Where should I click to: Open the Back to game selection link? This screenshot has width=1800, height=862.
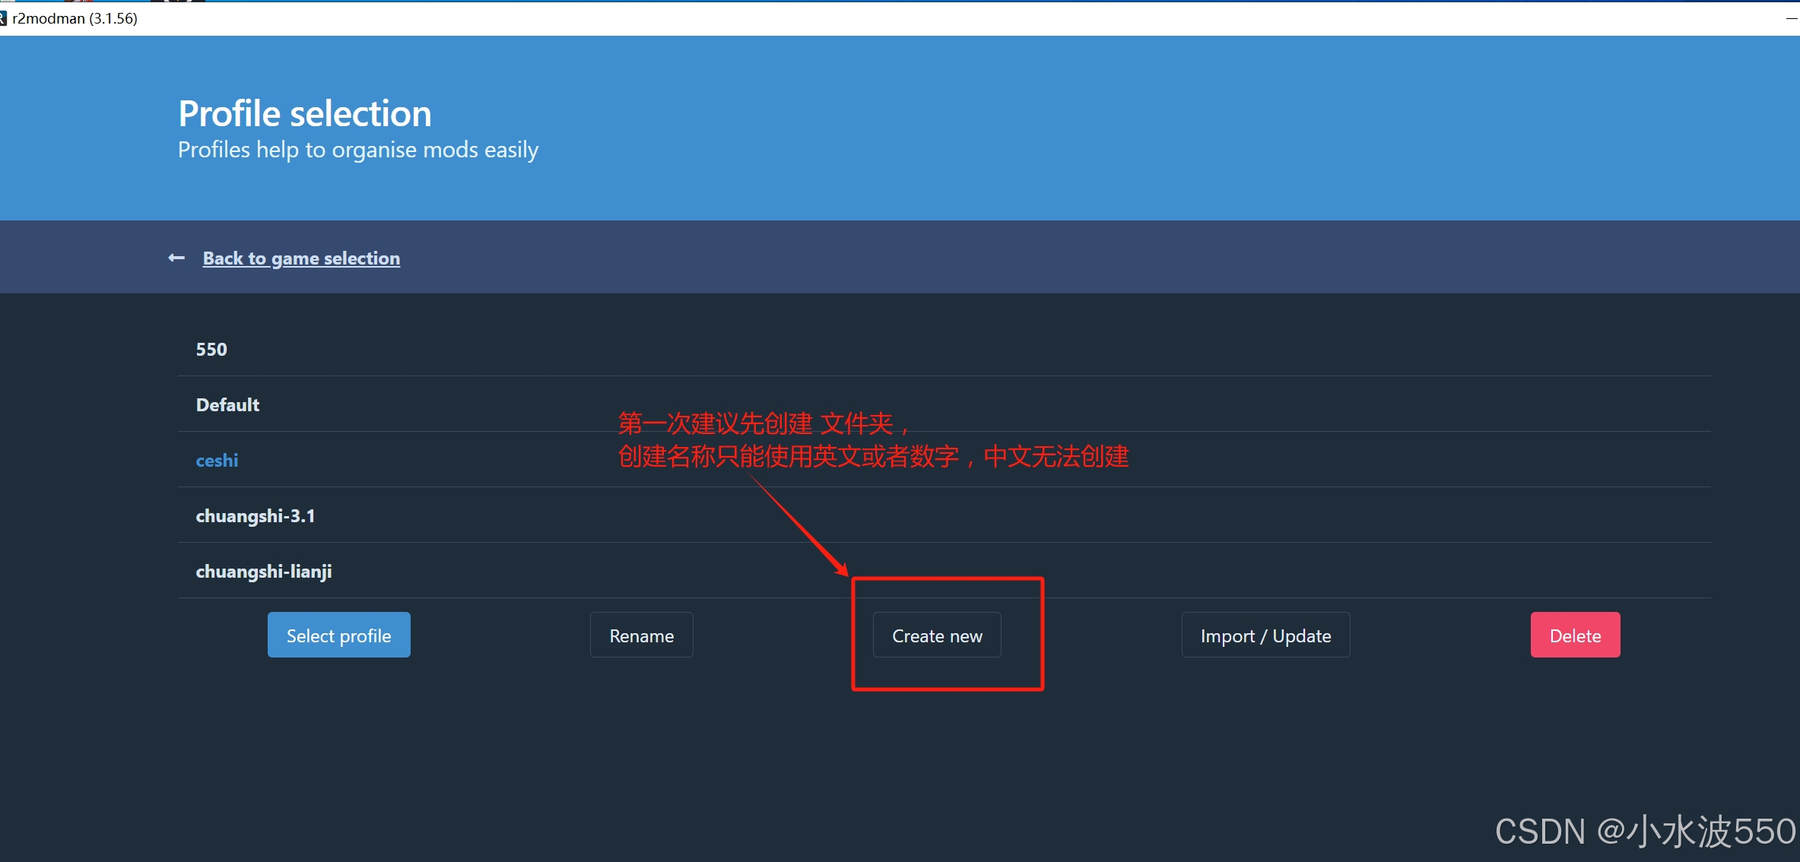point(301,258)
